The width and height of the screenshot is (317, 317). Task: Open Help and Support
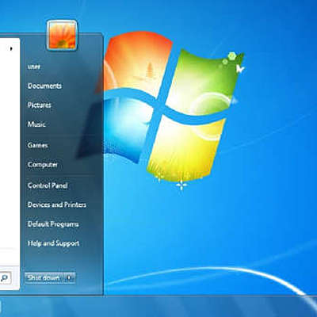tap(53, 243)
